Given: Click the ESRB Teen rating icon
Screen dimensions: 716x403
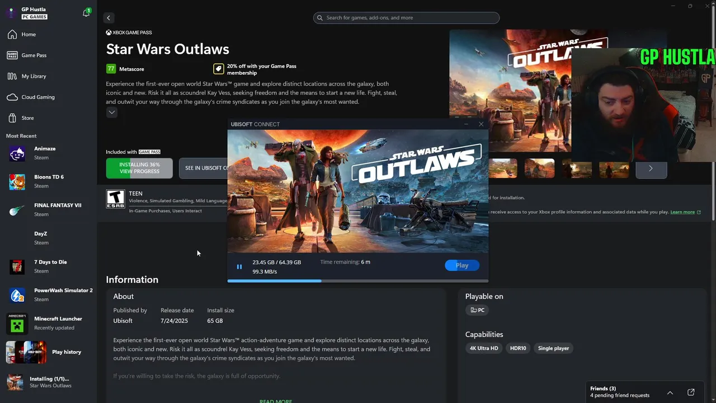Looking at the screenshot, I should (116, 199).
